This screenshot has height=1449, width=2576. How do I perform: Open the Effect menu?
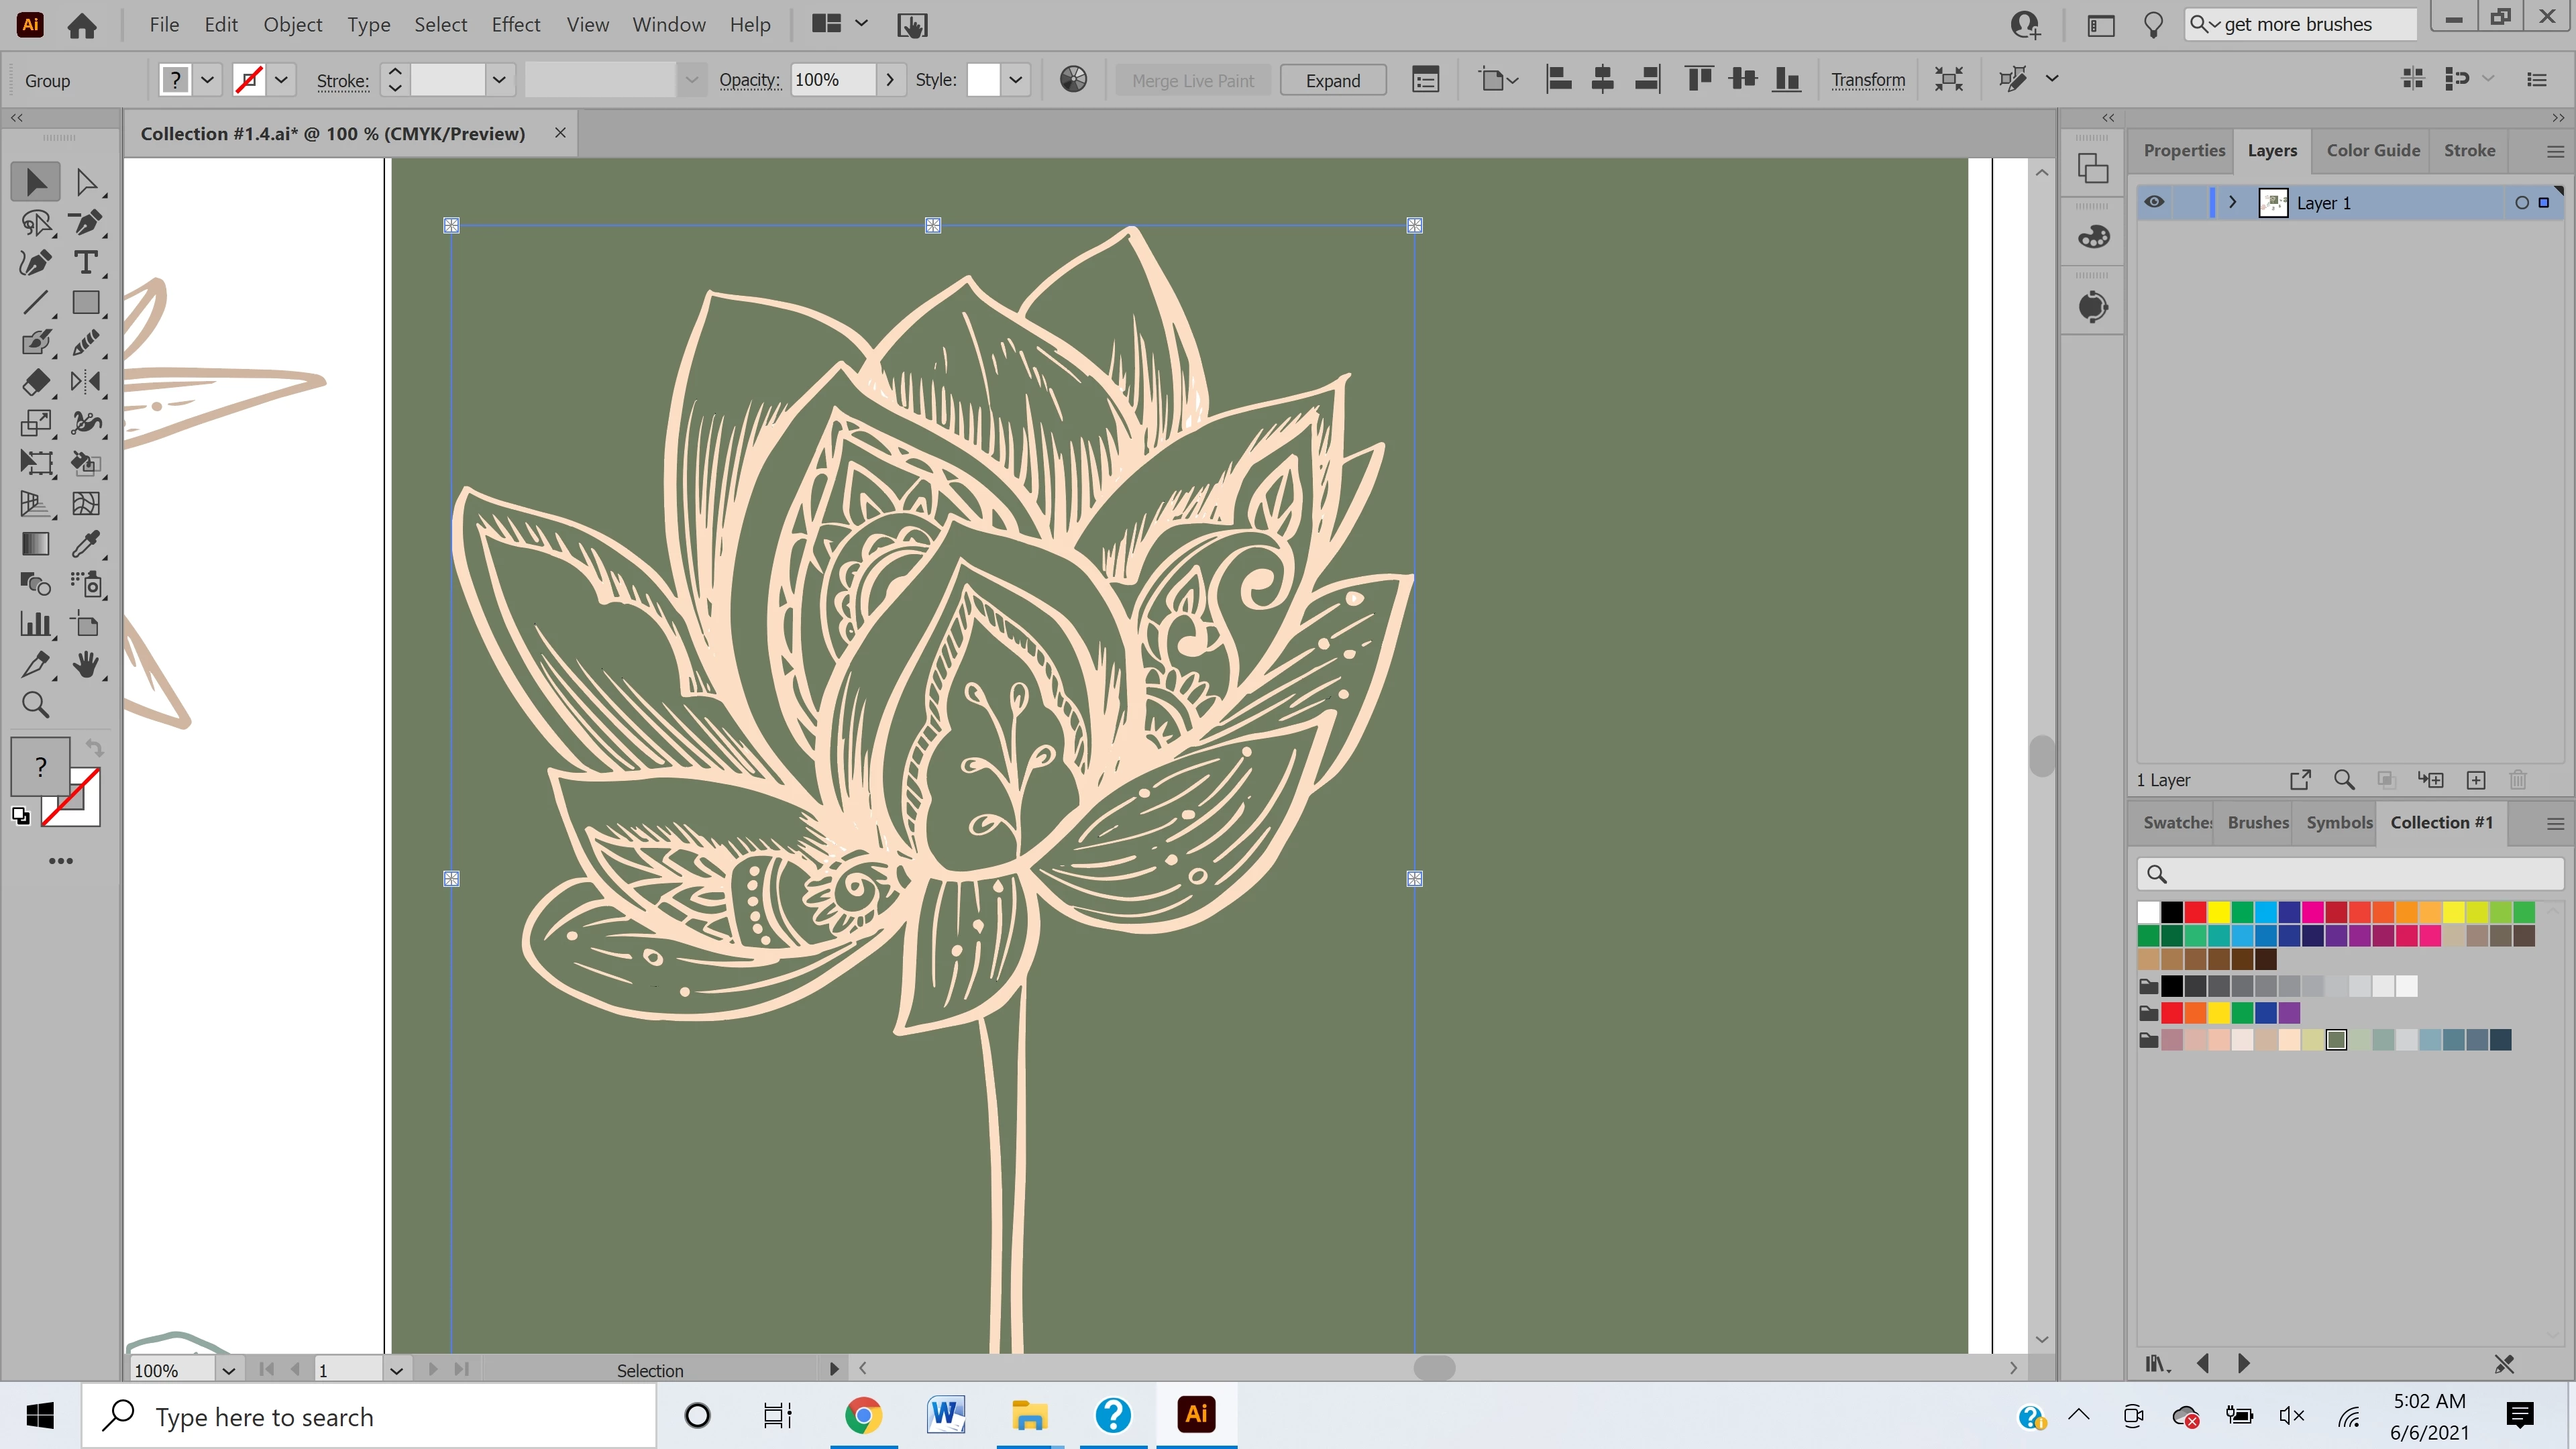515,25
